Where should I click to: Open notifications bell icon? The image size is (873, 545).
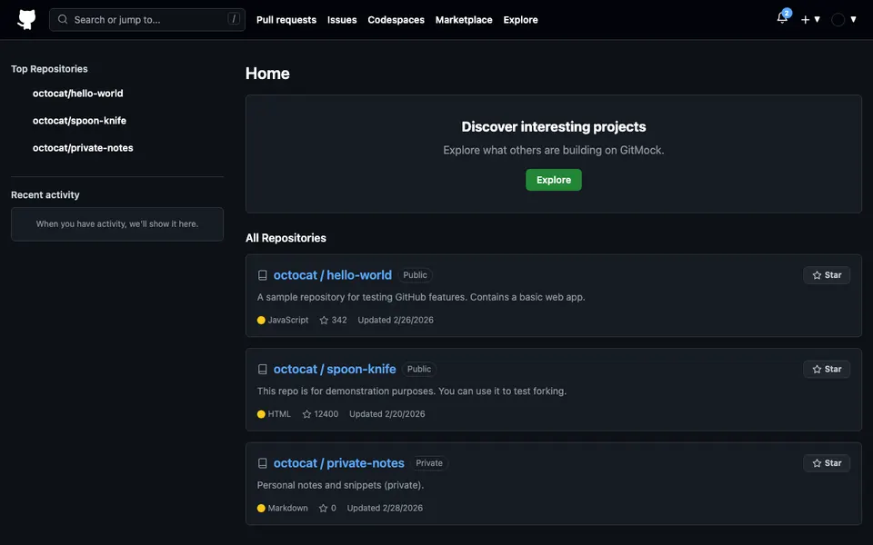click(x=782, y=18)
